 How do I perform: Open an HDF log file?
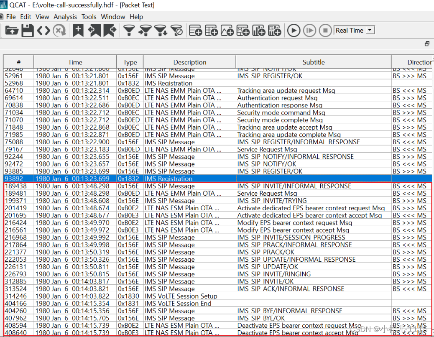pos(11,30)
